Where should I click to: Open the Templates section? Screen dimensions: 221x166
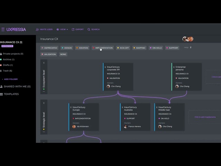pos(11,94)
